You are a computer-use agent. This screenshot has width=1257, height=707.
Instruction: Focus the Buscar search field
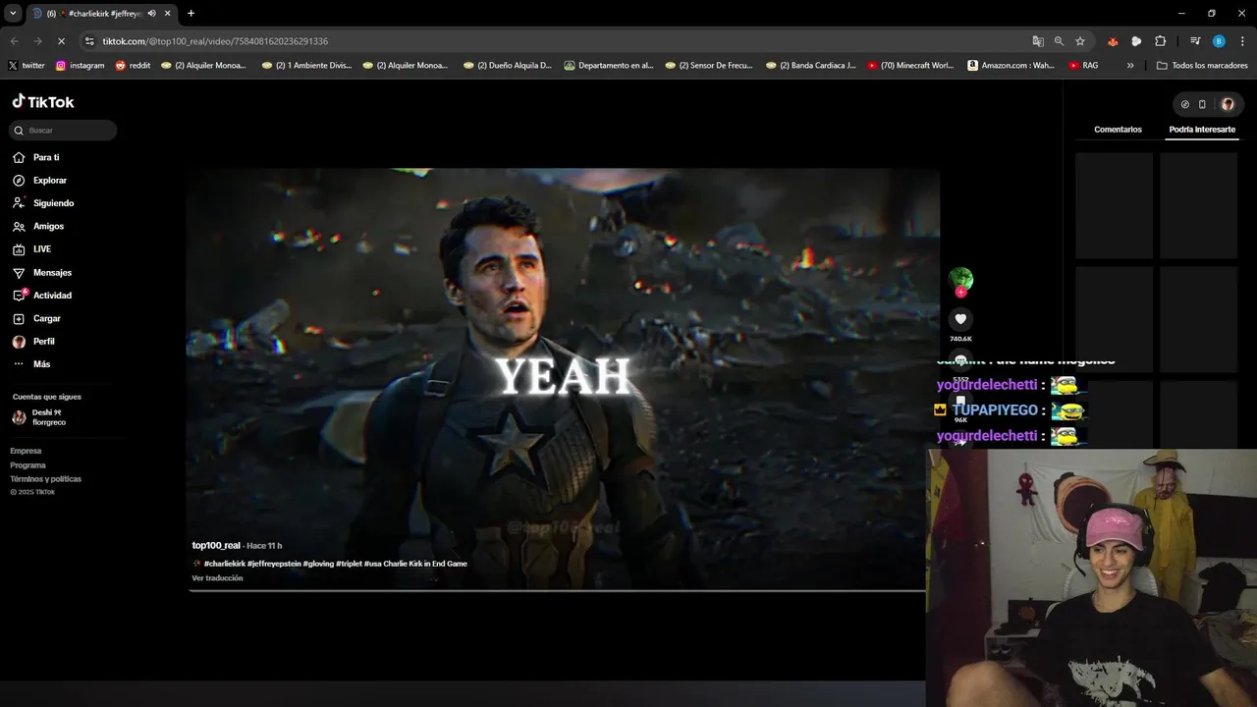coord(63,130)
